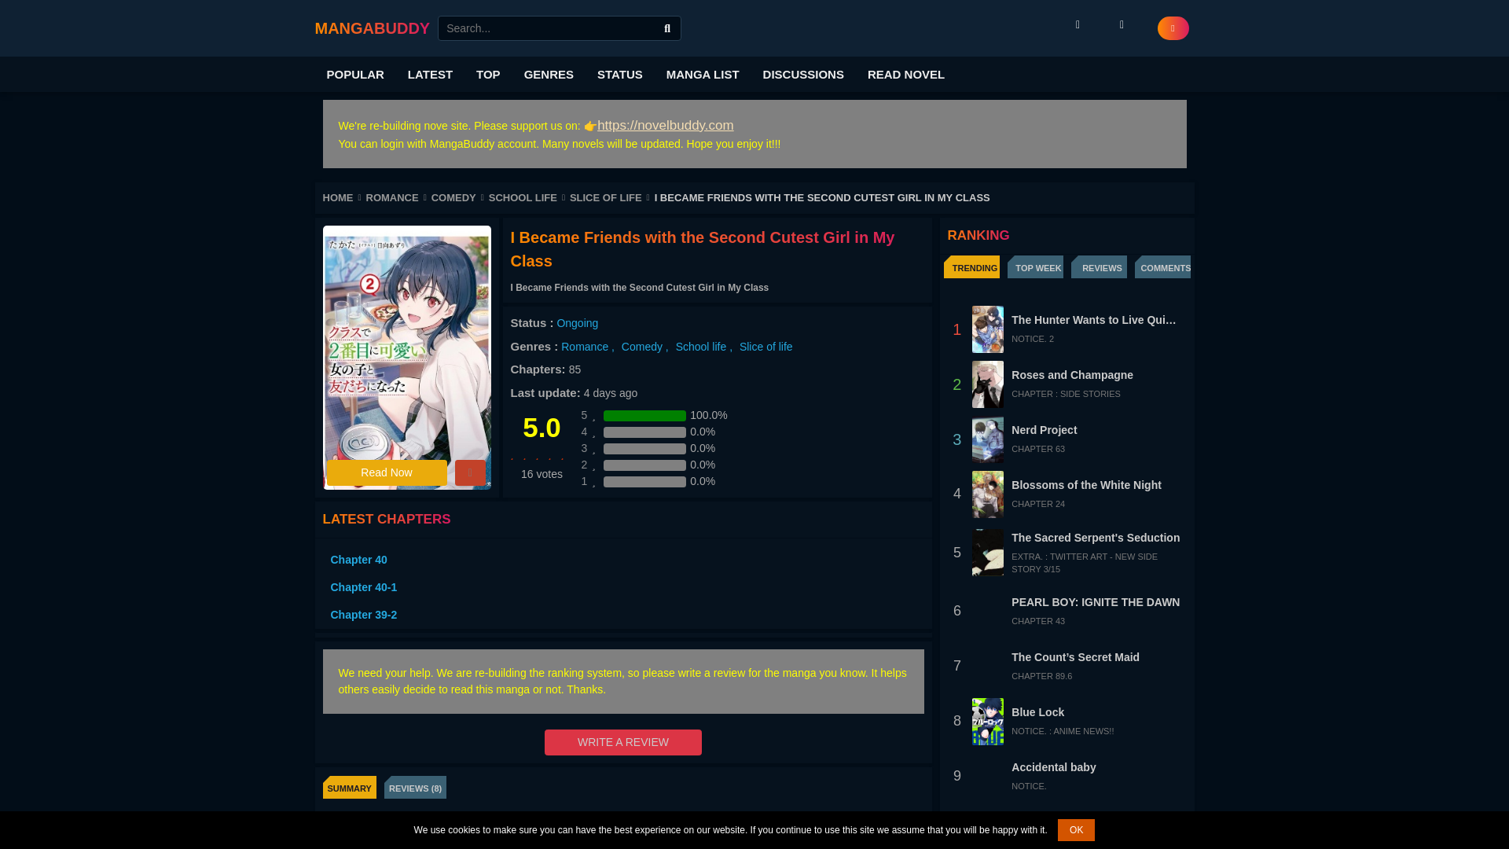The width and height of the screenshot is (1509, 849).
Task: Open the Popular menu
Action: [x=355, y=74]
